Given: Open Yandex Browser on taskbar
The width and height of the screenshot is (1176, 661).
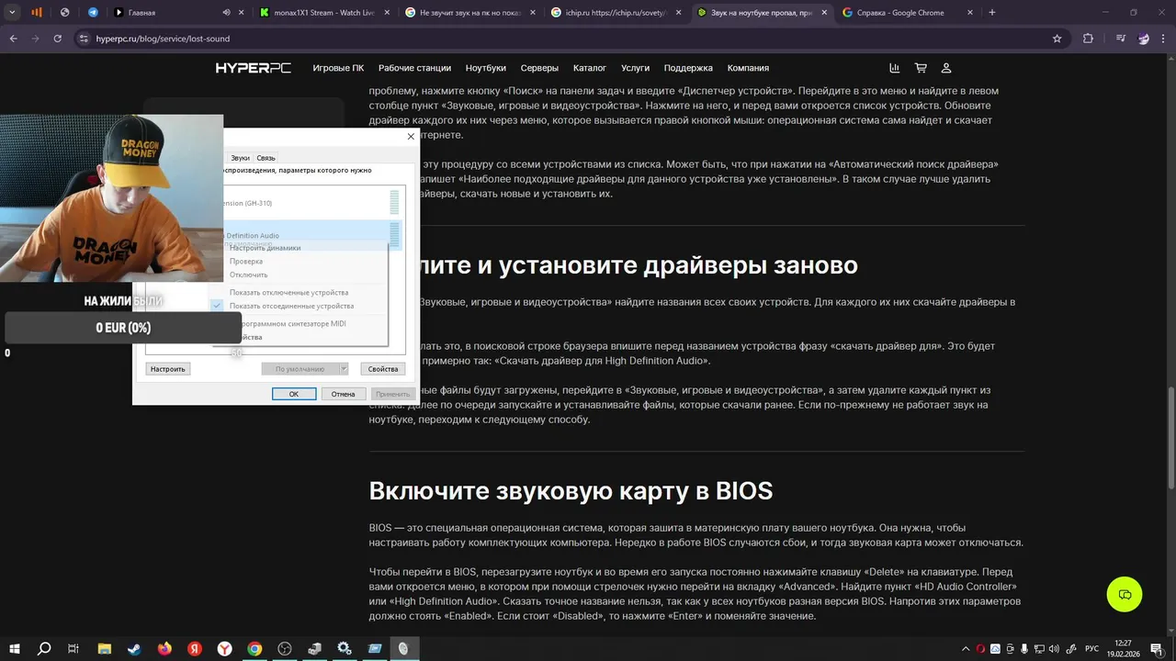Looking at the screenshot, I should point(225,648).
